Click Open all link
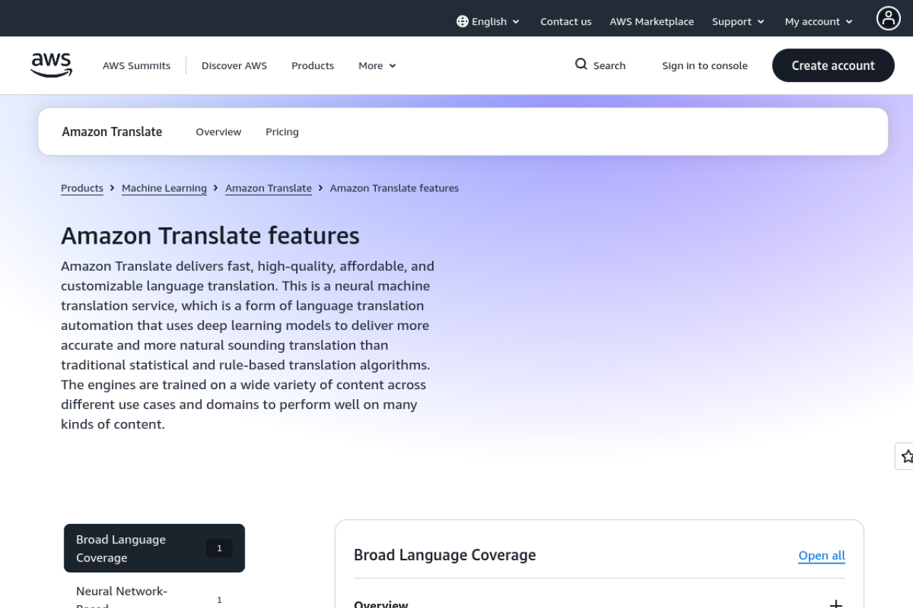The height and width of the screenshot is (608, 913). (822, 555)
